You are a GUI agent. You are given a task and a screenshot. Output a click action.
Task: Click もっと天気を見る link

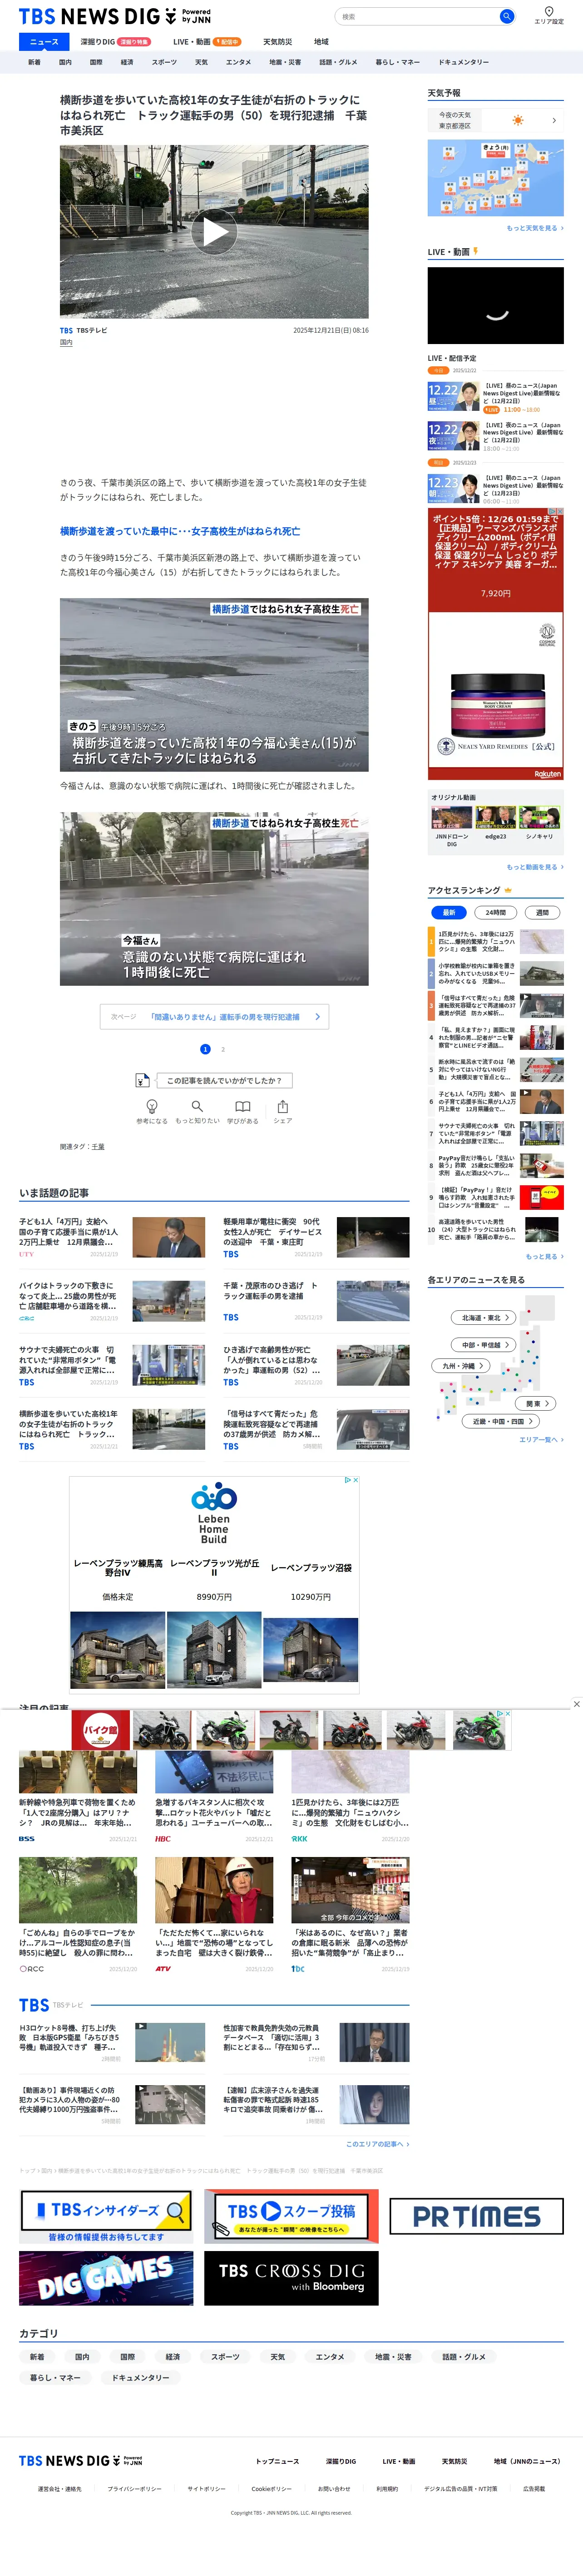point(534,228)
